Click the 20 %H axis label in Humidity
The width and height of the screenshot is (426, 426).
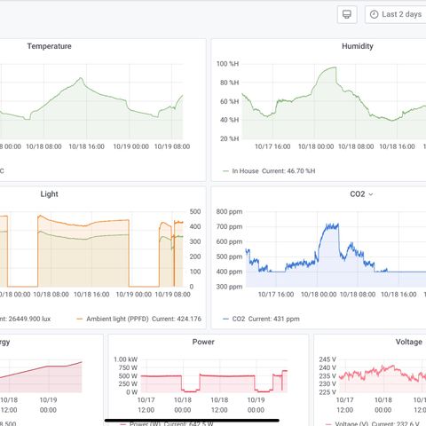pos(229,138)
